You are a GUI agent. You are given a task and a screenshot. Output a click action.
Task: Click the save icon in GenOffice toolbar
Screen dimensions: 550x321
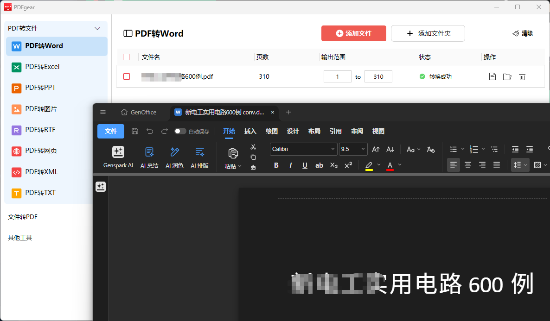tap(134, 131)
